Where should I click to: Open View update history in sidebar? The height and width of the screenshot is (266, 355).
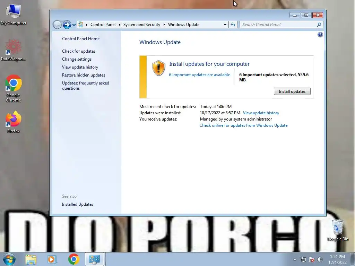coord(80,67)
